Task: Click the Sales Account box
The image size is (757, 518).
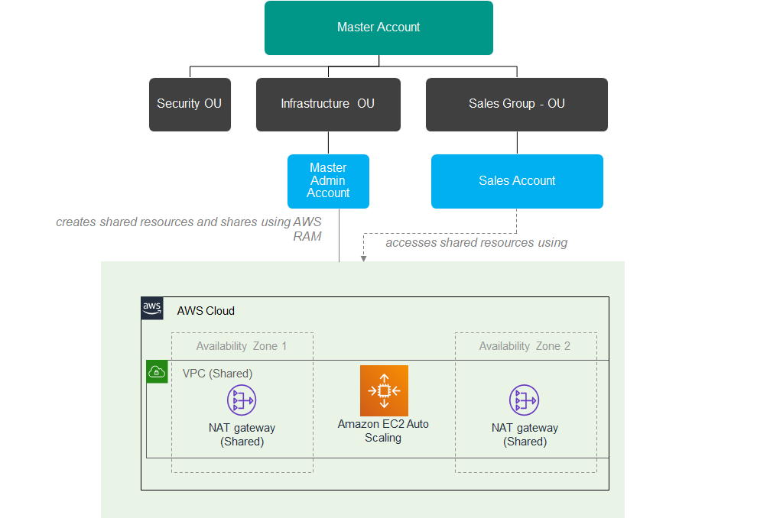Action: (517, 181)
